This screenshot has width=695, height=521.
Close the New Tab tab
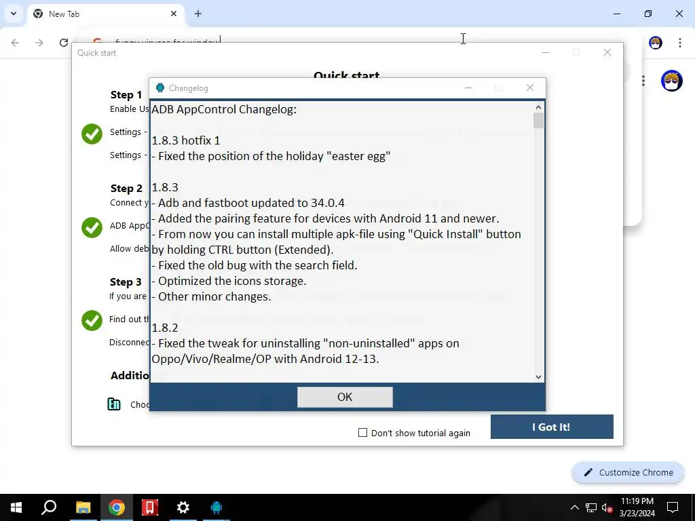(174, 14)
